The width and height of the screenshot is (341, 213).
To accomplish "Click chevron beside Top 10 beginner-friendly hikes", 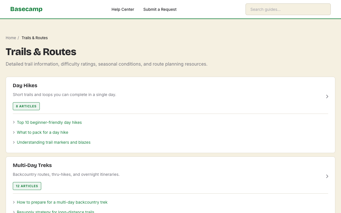I will click(x=14, y=122).
